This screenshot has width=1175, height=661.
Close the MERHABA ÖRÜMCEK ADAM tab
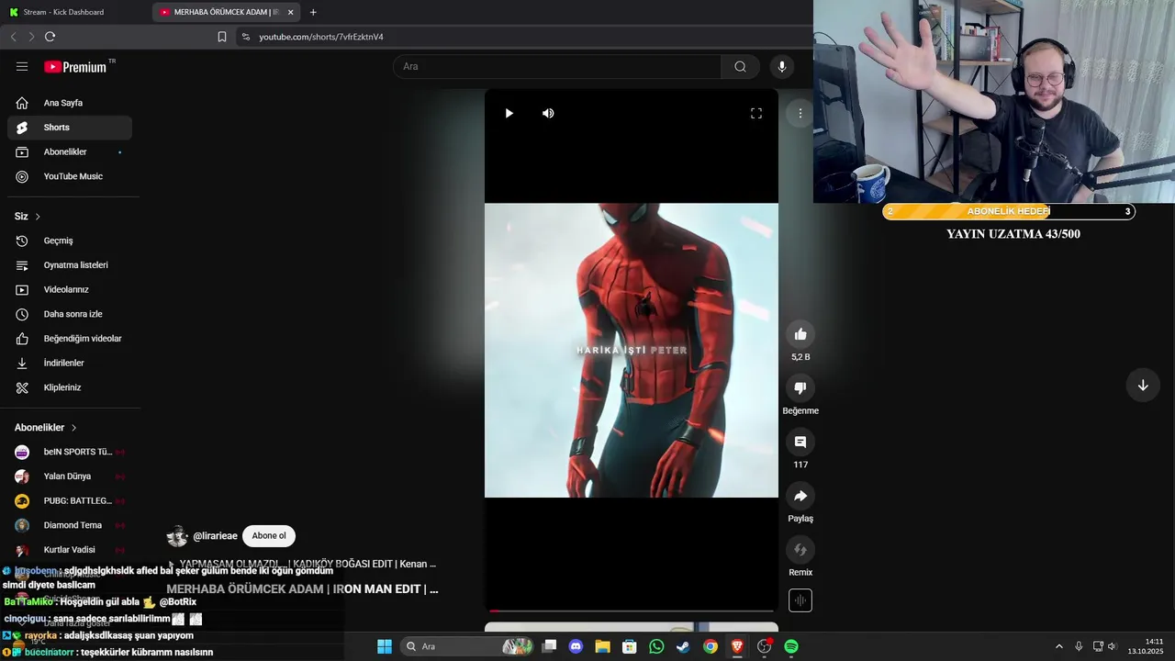291,12
